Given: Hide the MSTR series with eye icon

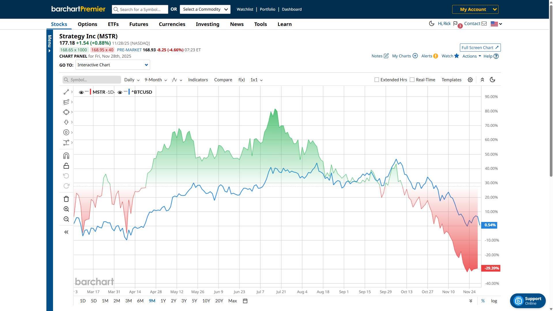Looking at the screenshot, I should pos(81,92).
